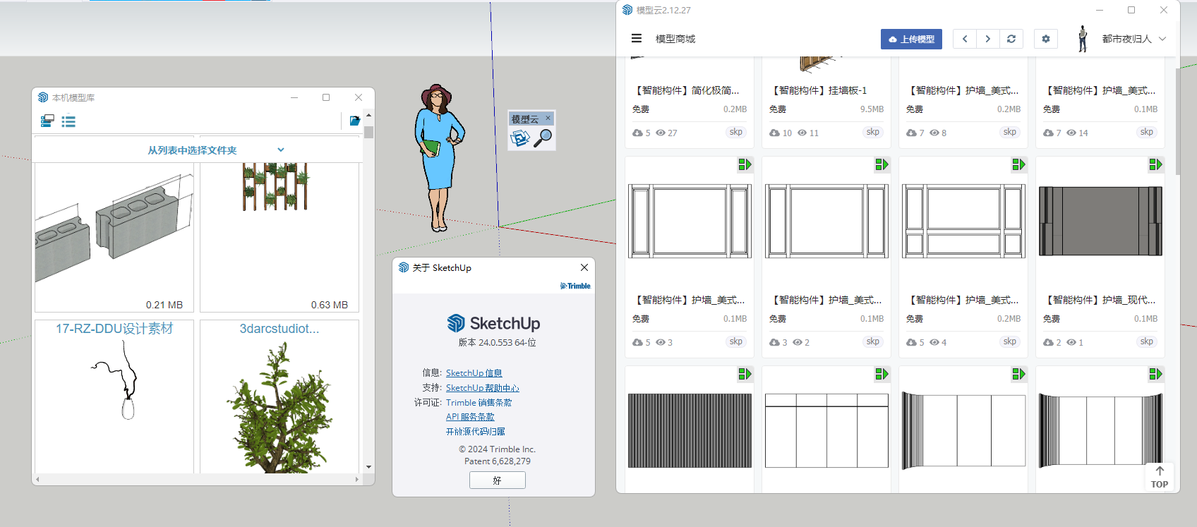Screen dimensions: 1197x527
Task: Click the local computer library icon
Action: pos(47,121)
